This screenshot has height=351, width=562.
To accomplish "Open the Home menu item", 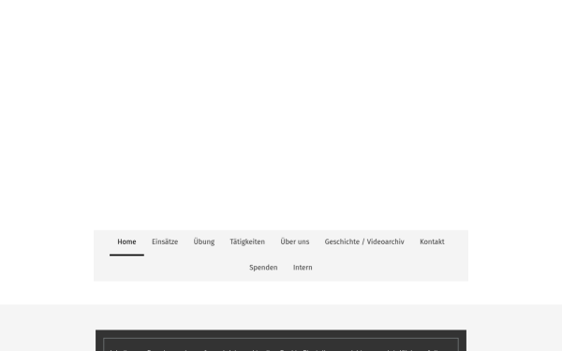I will (126, 242).
